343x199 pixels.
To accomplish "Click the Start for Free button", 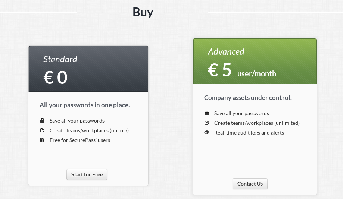I will pos(87,174).
